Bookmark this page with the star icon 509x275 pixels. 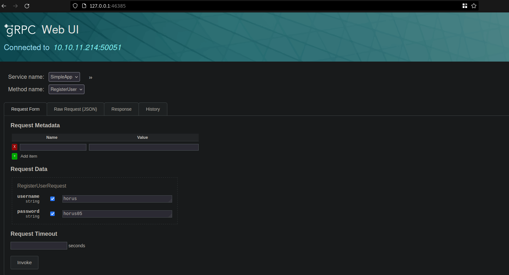(x=474, y=6)
